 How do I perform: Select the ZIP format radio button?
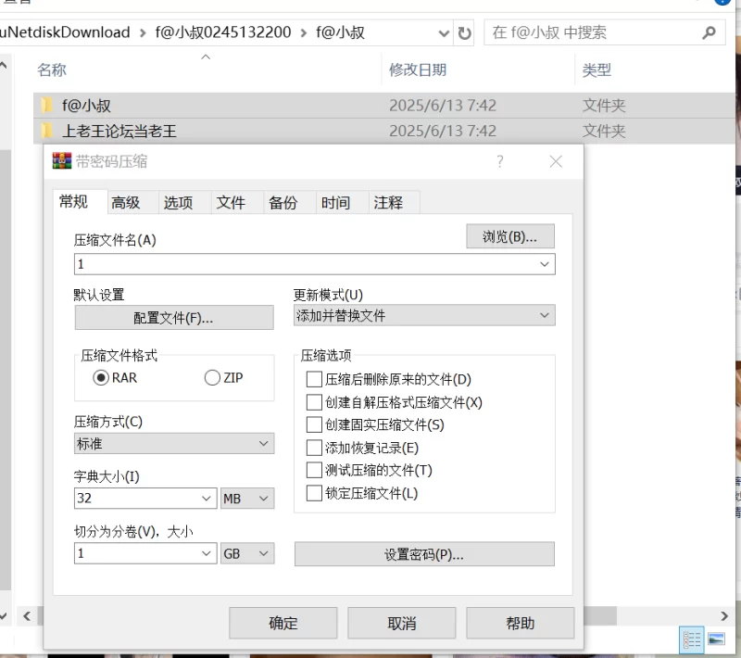pos(212,378)
